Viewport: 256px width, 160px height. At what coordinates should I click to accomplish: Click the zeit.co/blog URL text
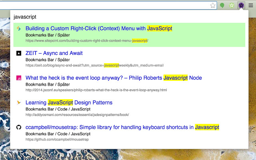[x=94, y=65]
